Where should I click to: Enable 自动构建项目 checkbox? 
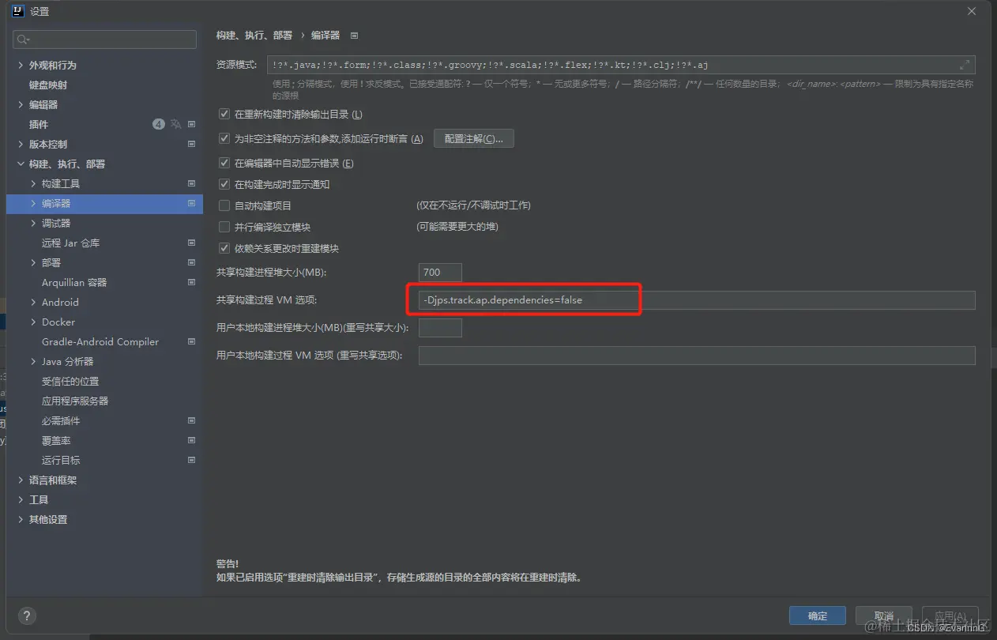(224, 206)
